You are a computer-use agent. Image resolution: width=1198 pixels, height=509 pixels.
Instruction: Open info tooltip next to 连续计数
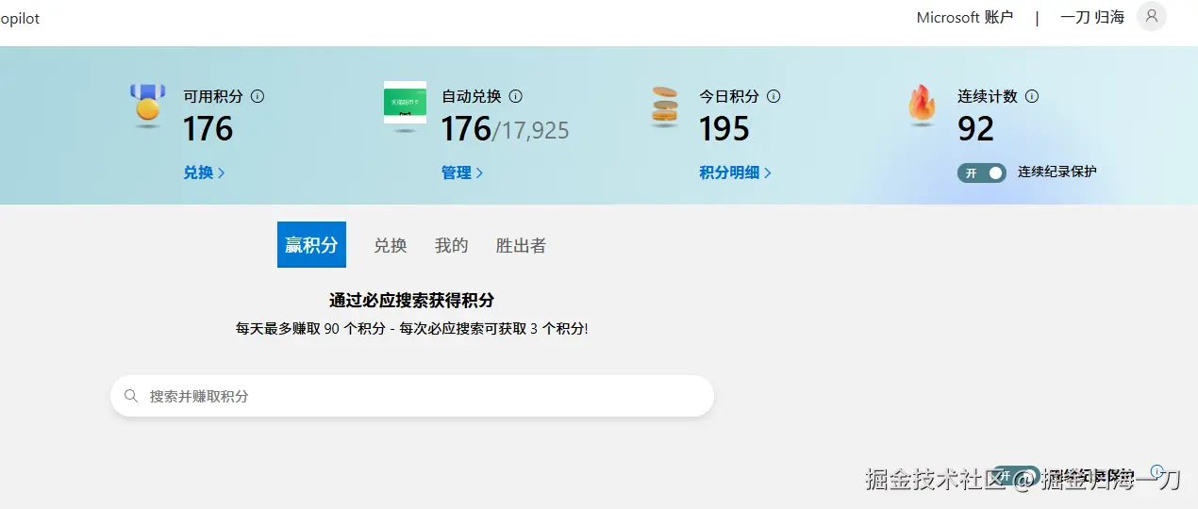[1032, 96]
